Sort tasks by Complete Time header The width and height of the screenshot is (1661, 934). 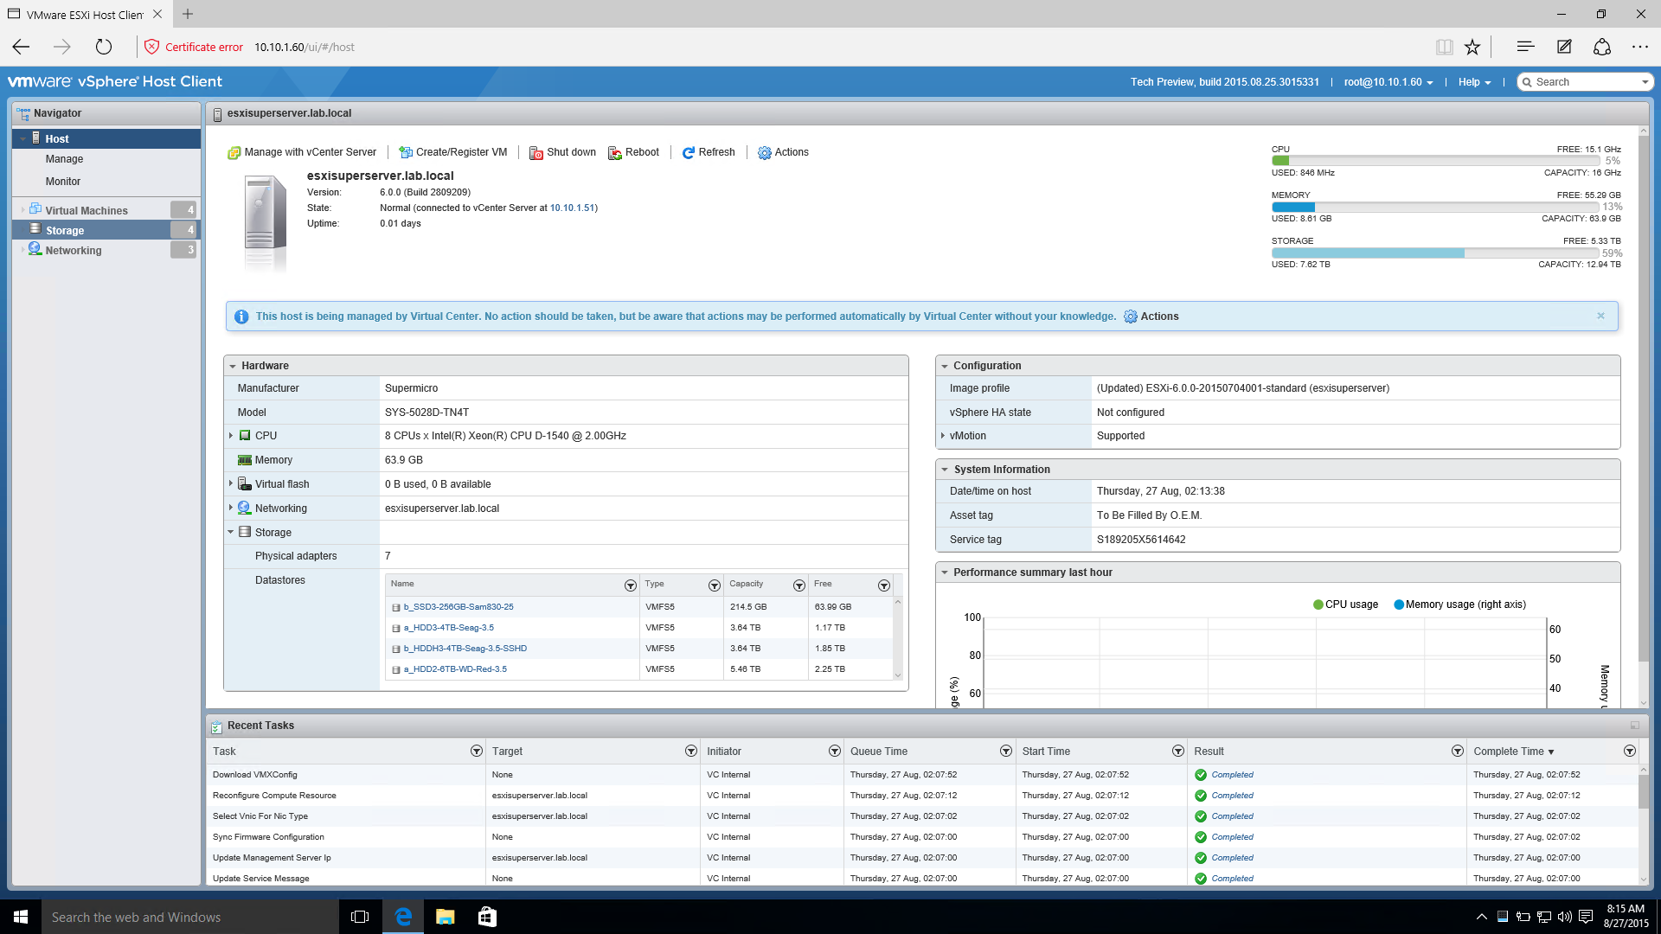(x=1513, y=752)
